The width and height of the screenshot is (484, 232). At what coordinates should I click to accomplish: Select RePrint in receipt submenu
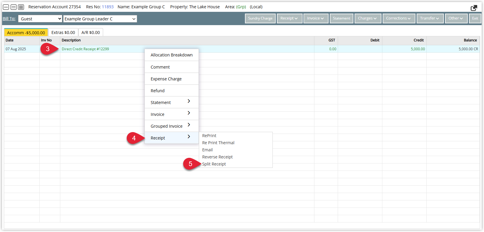click(x=235, y=136)
